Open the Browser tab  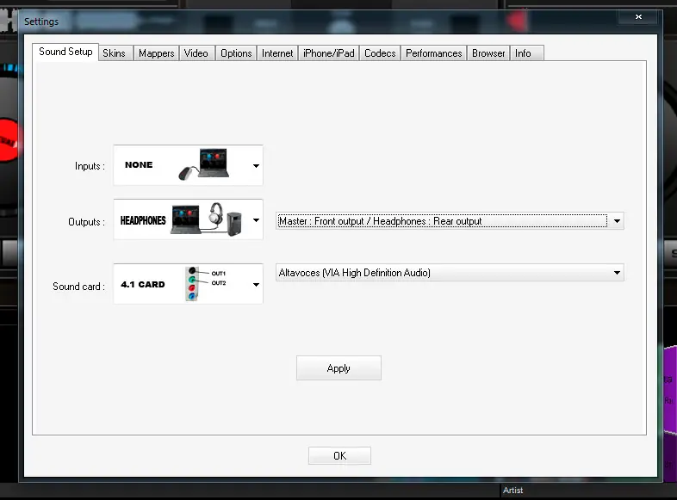(488, 53)
